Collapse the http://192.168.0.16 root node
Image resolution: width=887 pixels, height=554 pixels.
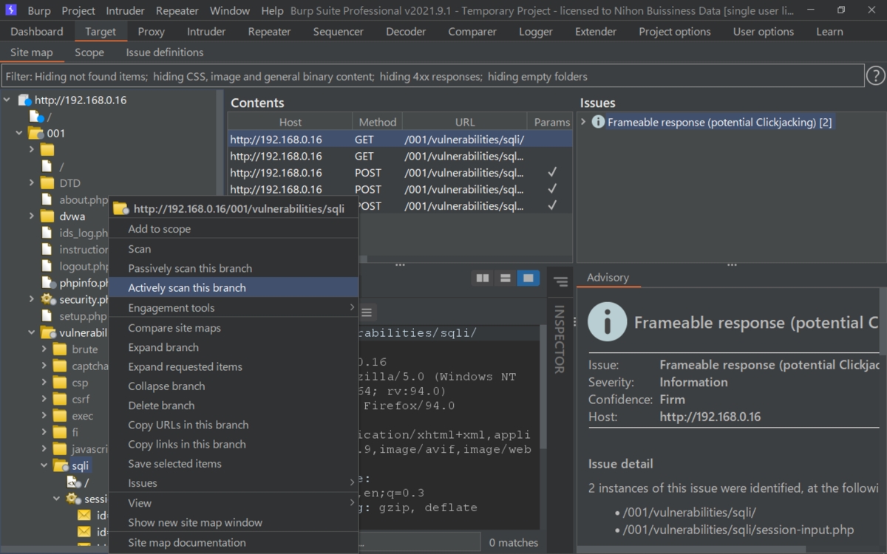(x=7, y=100)
